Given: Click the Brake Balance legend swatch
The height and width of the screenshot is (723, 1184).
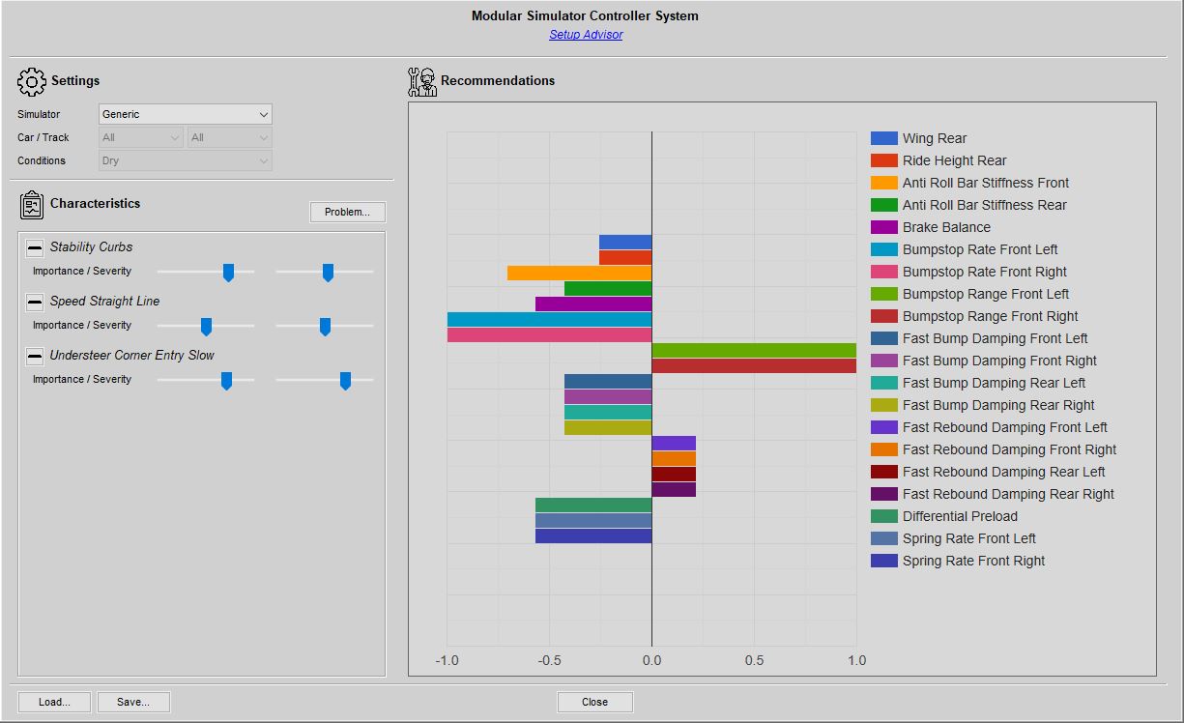Looking at the screenshot, I should [x=884, y=227].
